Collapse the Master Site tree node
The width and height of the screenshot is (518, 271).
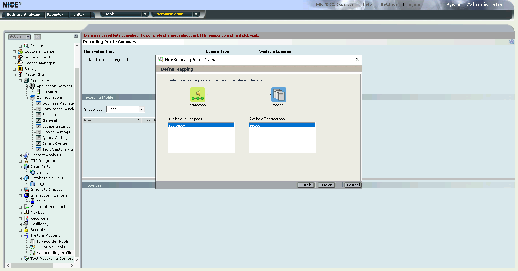pos(14,75)
